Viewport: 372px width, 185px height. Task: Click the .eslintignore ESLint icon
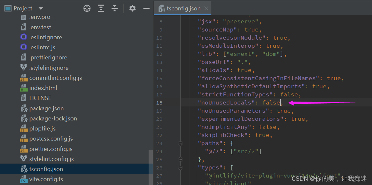[23, 37]
